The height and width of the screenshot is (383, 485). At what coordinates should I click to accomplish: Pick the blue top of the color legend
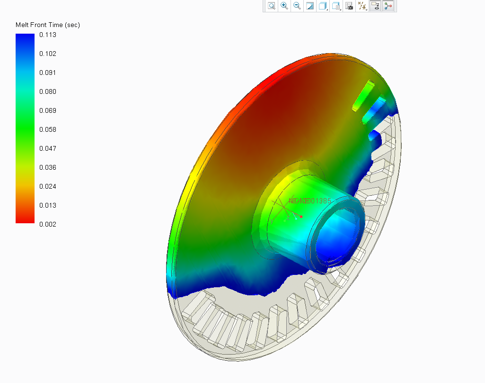click(25, 40)
